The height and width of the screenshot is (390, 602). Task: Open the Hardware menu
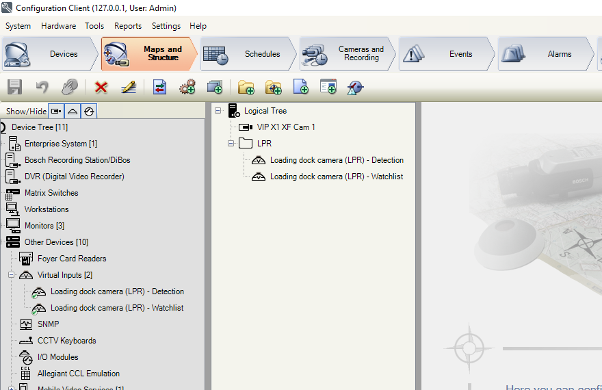pos(58,26)
